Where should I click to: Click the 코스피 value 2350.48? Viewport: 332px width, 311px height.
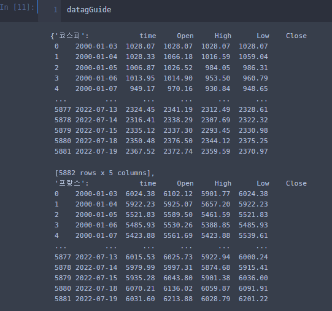pyautogui.click(x=140, y=141)
